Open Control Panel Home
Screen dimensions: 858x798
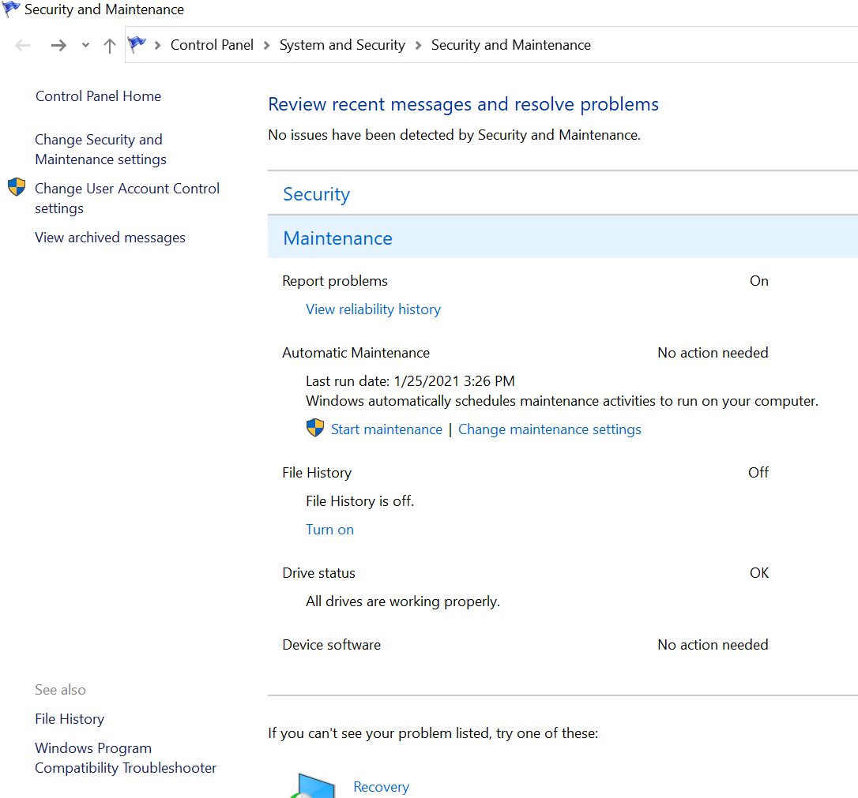[x=98, y=96]
